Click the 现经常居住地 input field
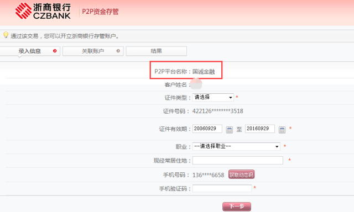Viewport: 354px width, 212px height. [238, 161]
